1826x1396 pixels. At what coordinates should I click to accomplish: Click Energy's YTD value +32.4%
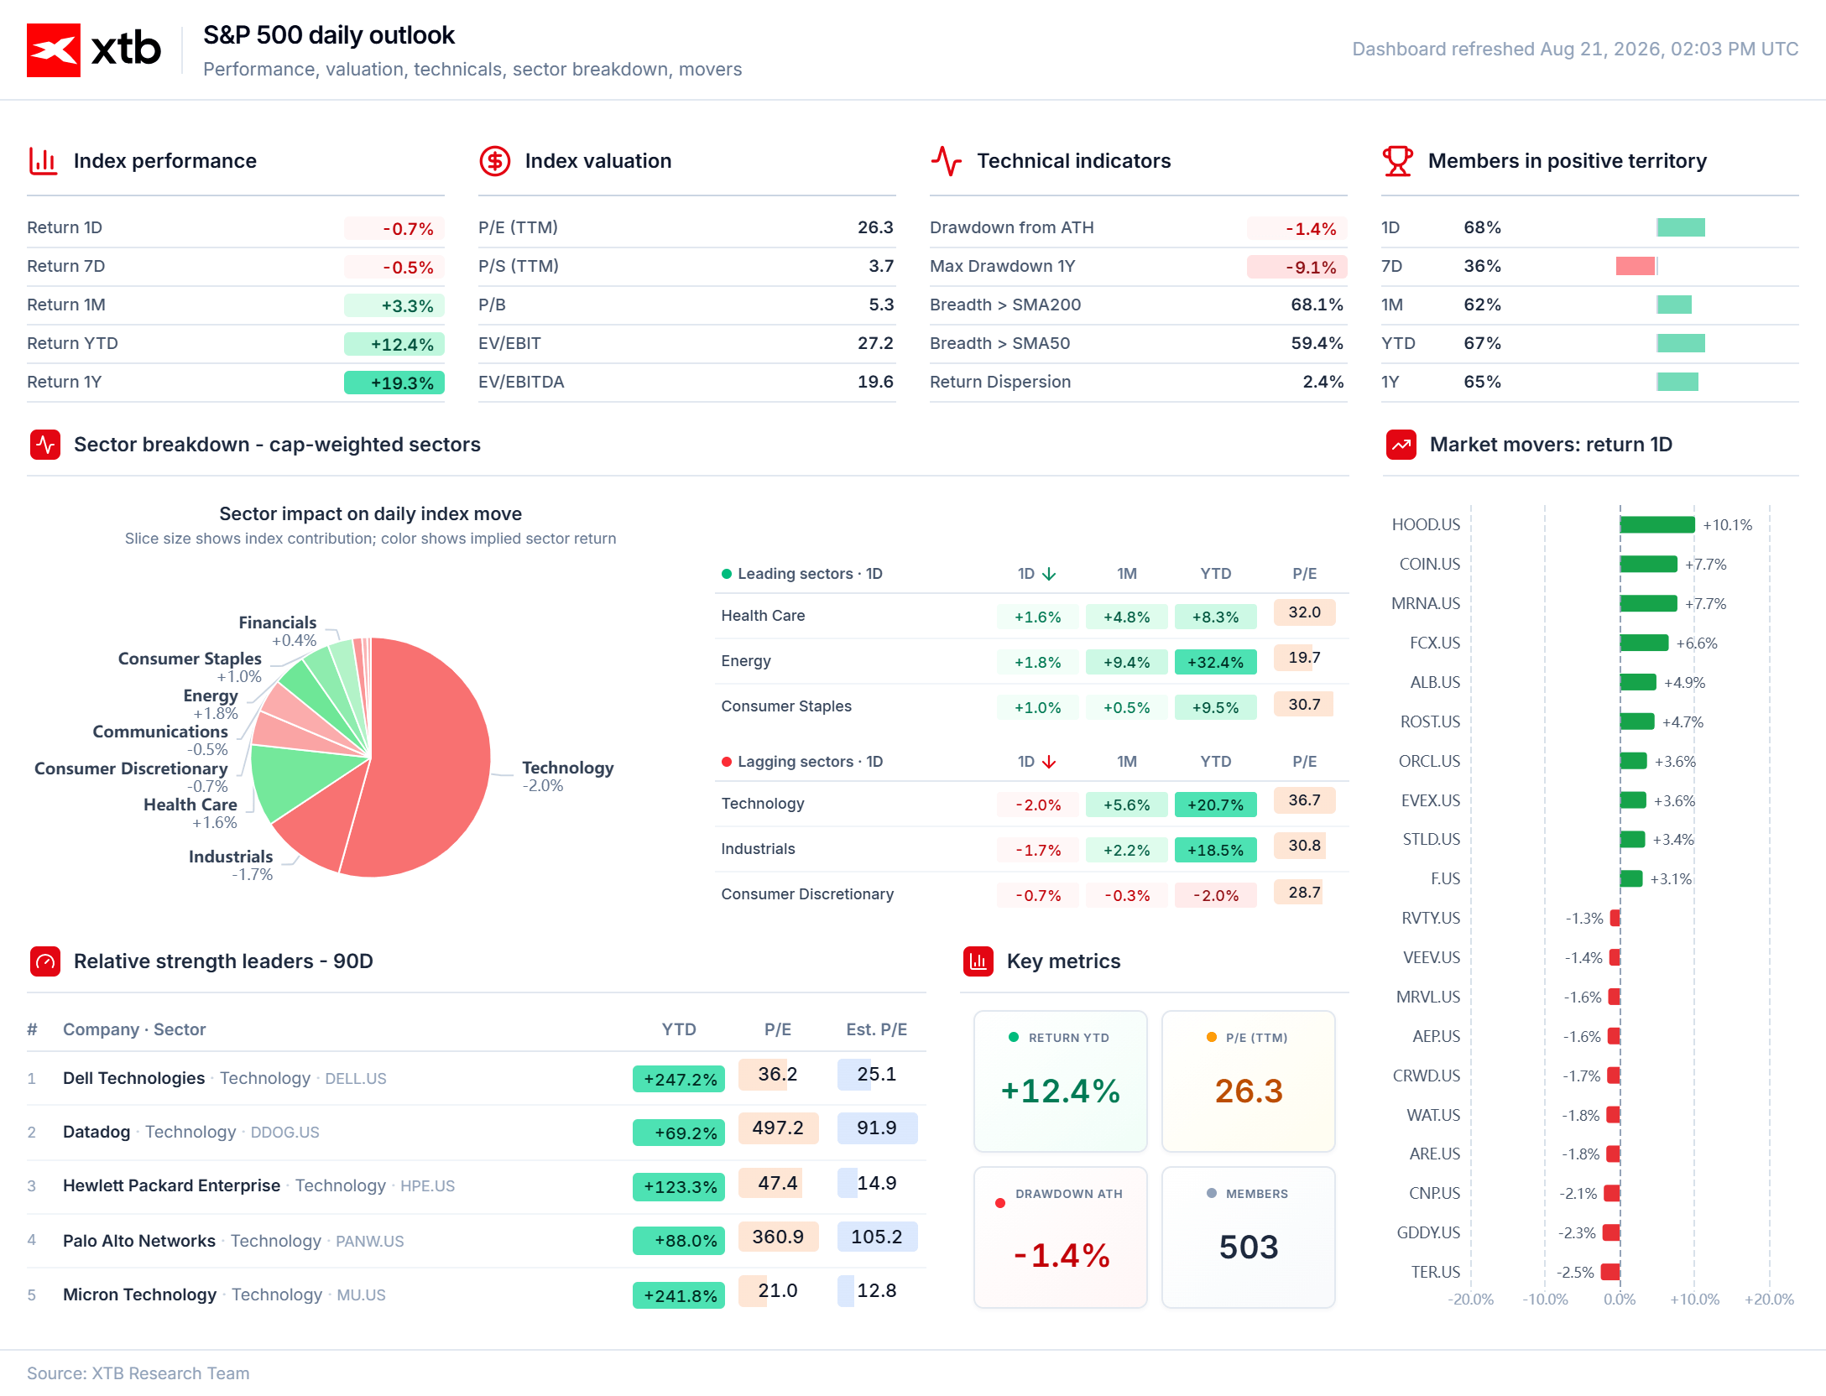click(x=1216, y=662)
